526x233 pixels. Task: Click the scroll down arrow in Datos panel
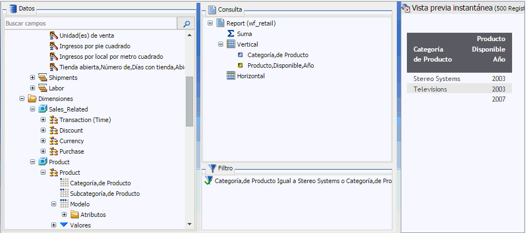pos(189,224)
